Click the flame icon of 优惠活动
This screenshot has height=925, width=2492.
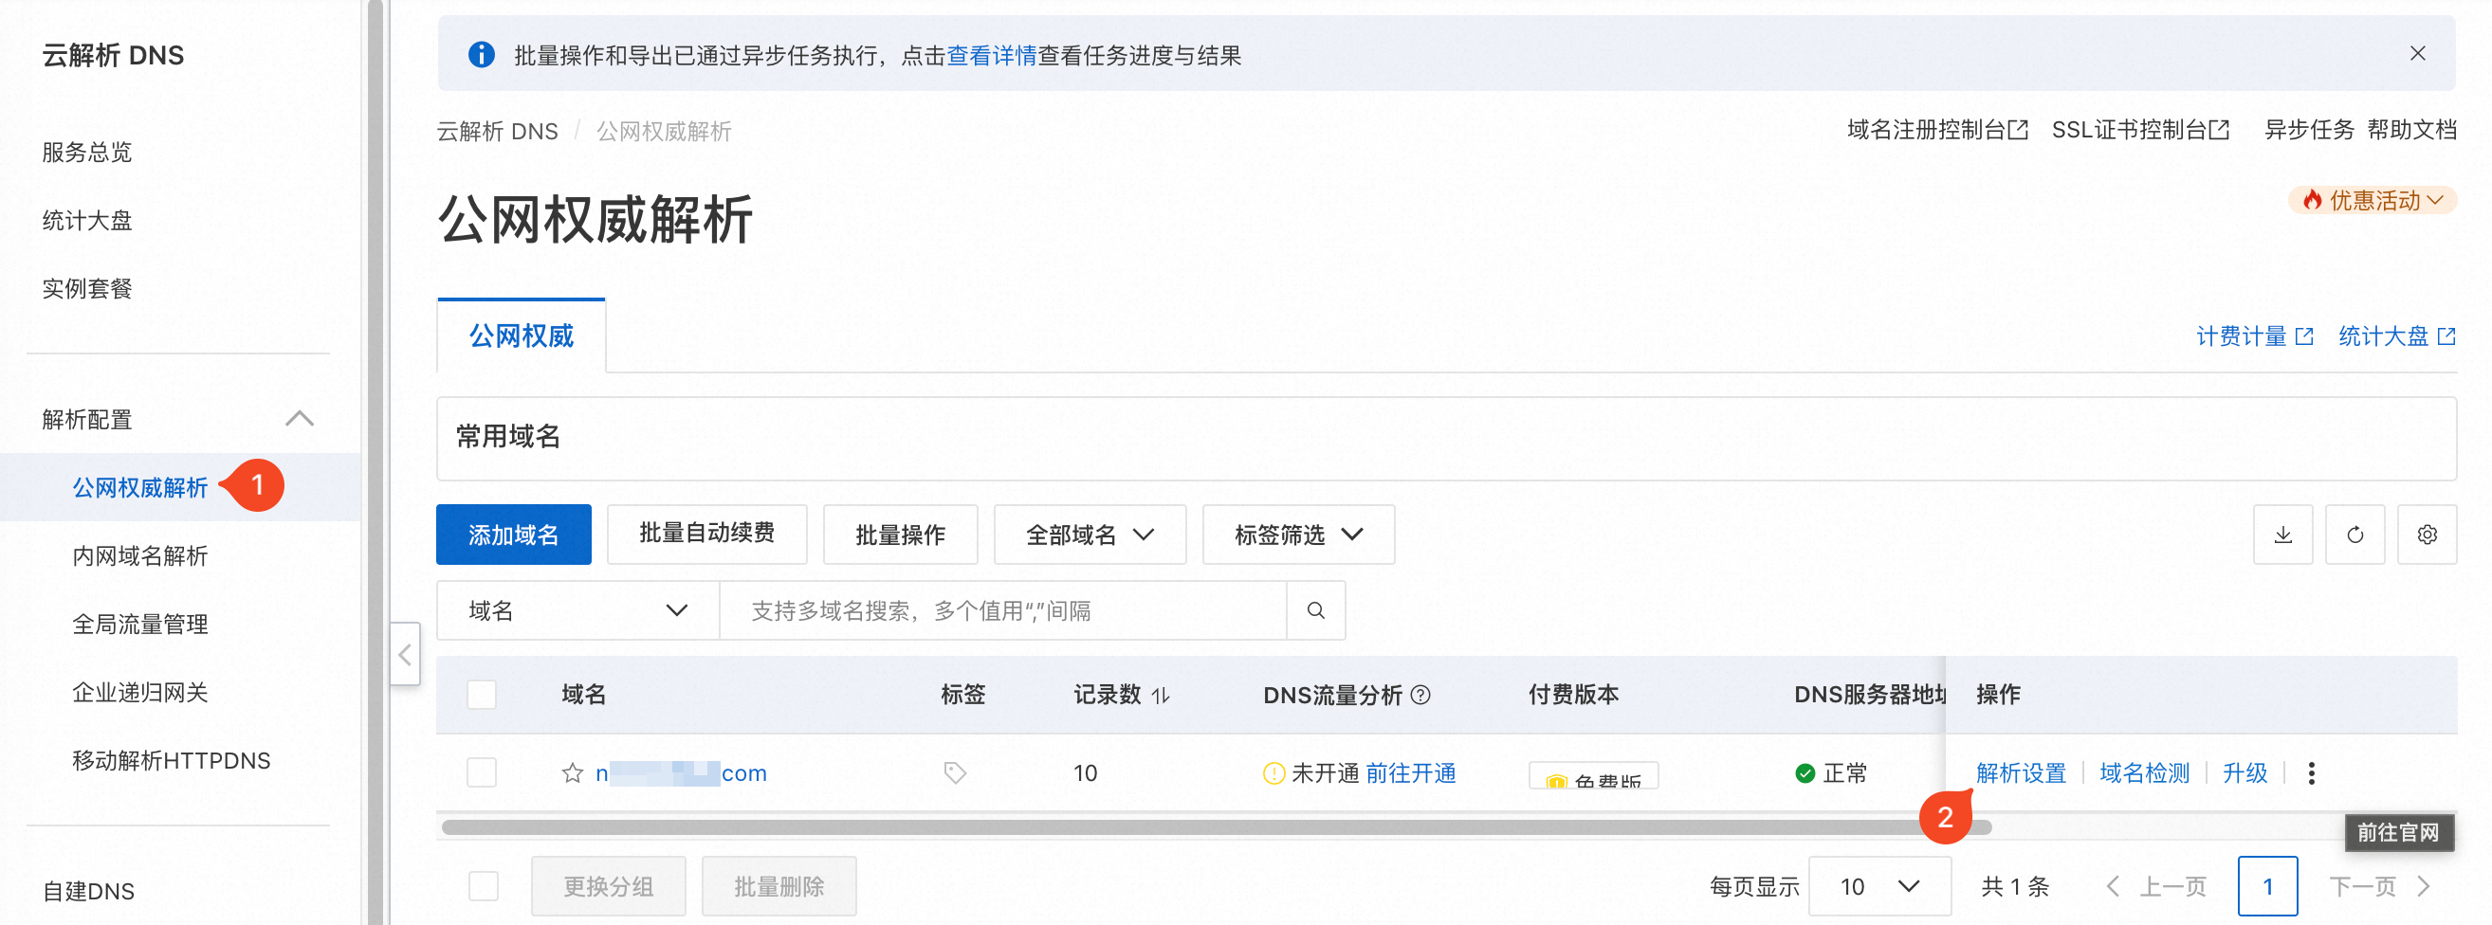tap(2311, 200)
